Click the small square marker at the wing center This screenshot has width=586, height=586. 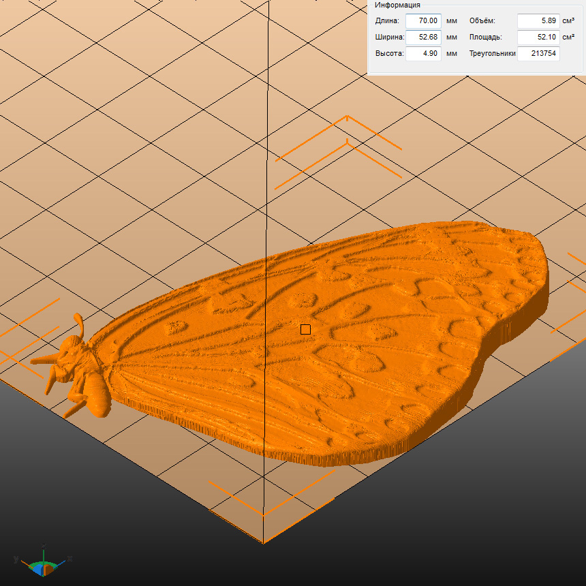pos(305,330)
